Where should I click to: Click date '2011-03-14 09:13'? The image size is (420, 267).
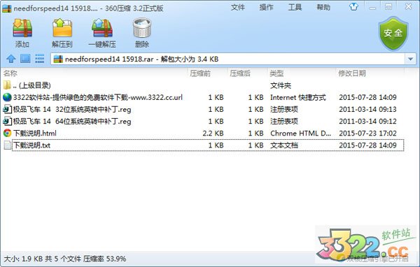(367, 109)
